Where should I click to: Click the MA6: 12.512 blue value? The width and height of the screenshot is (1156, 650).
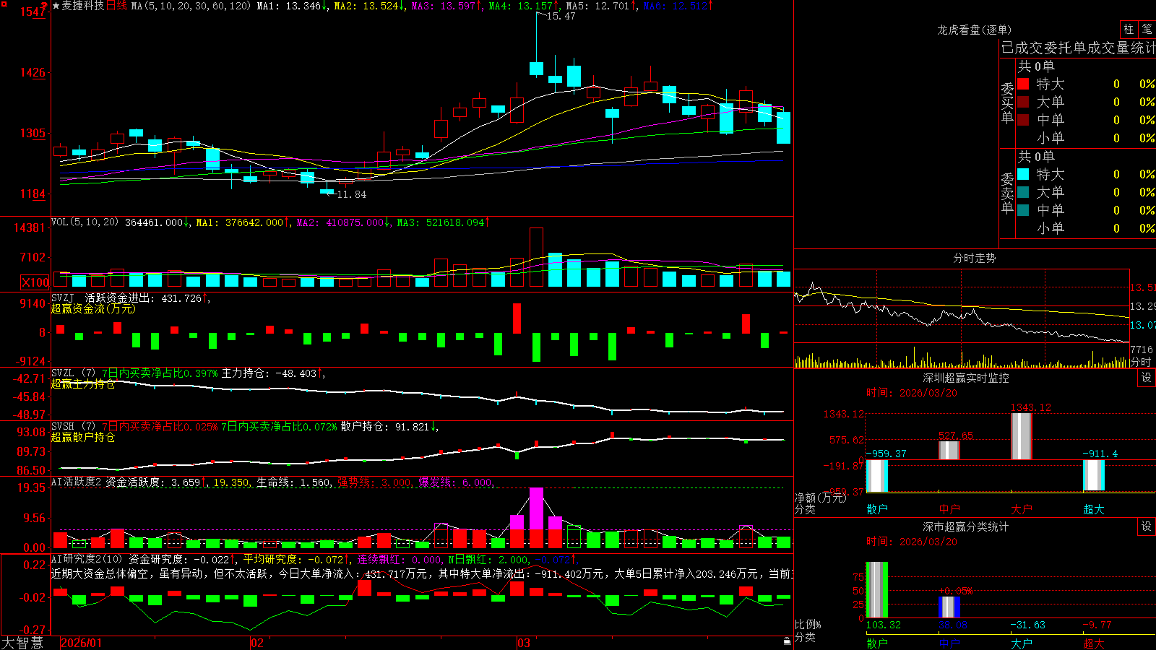678,6
